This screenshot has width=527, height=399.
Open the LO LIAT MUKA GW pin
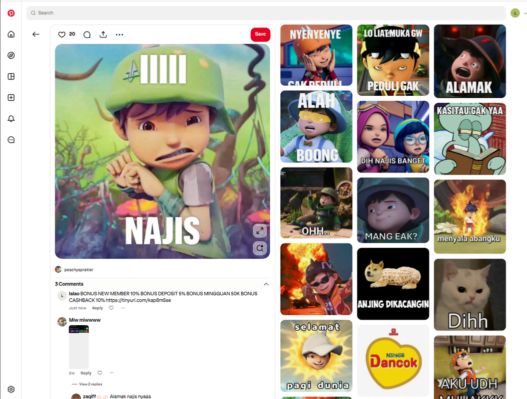pyautogui.click(x=393, y=60)
